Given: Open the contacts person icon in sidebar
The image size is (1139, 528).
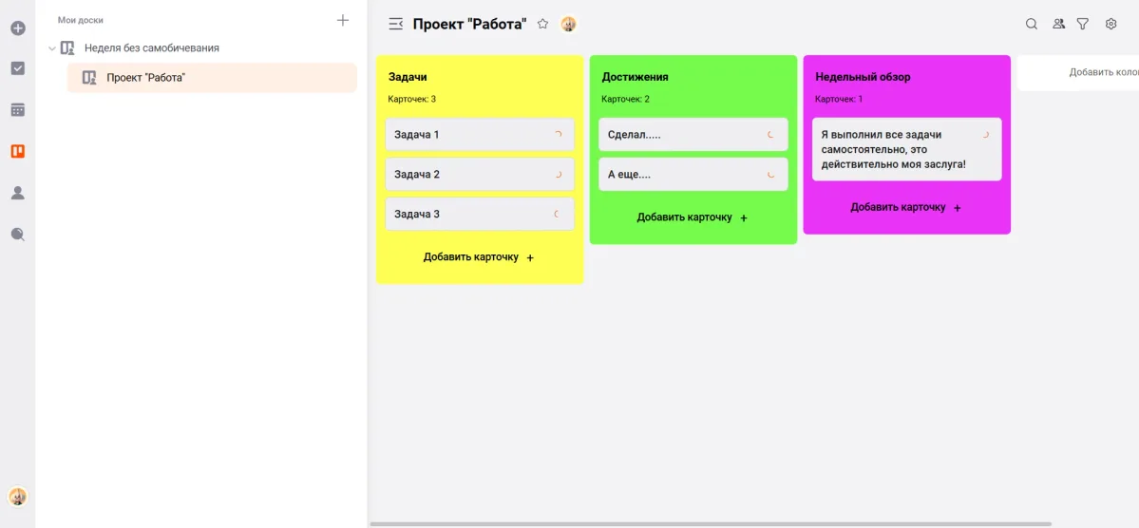Looking at the screenshot, I should coord(17,193).
